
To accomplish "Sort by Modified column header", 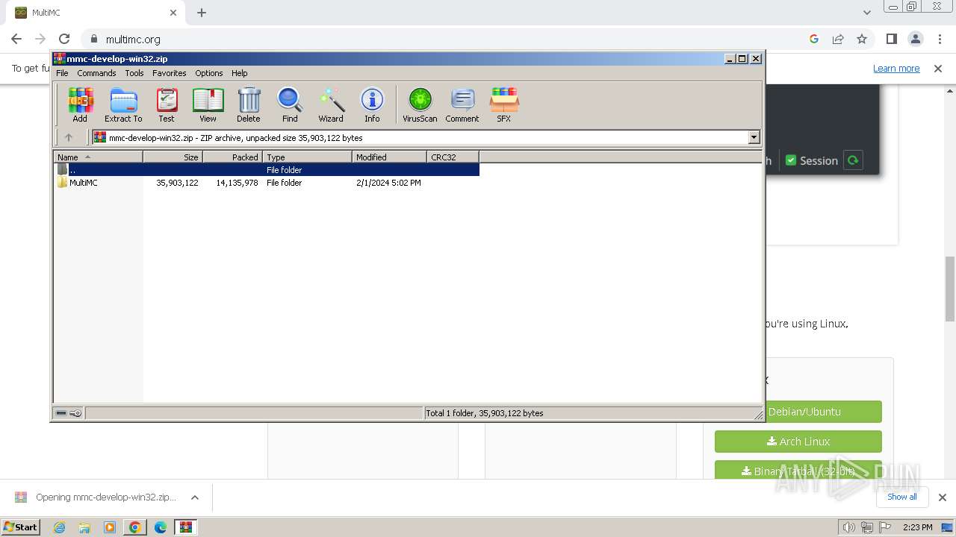I will (x=389, y=157).
